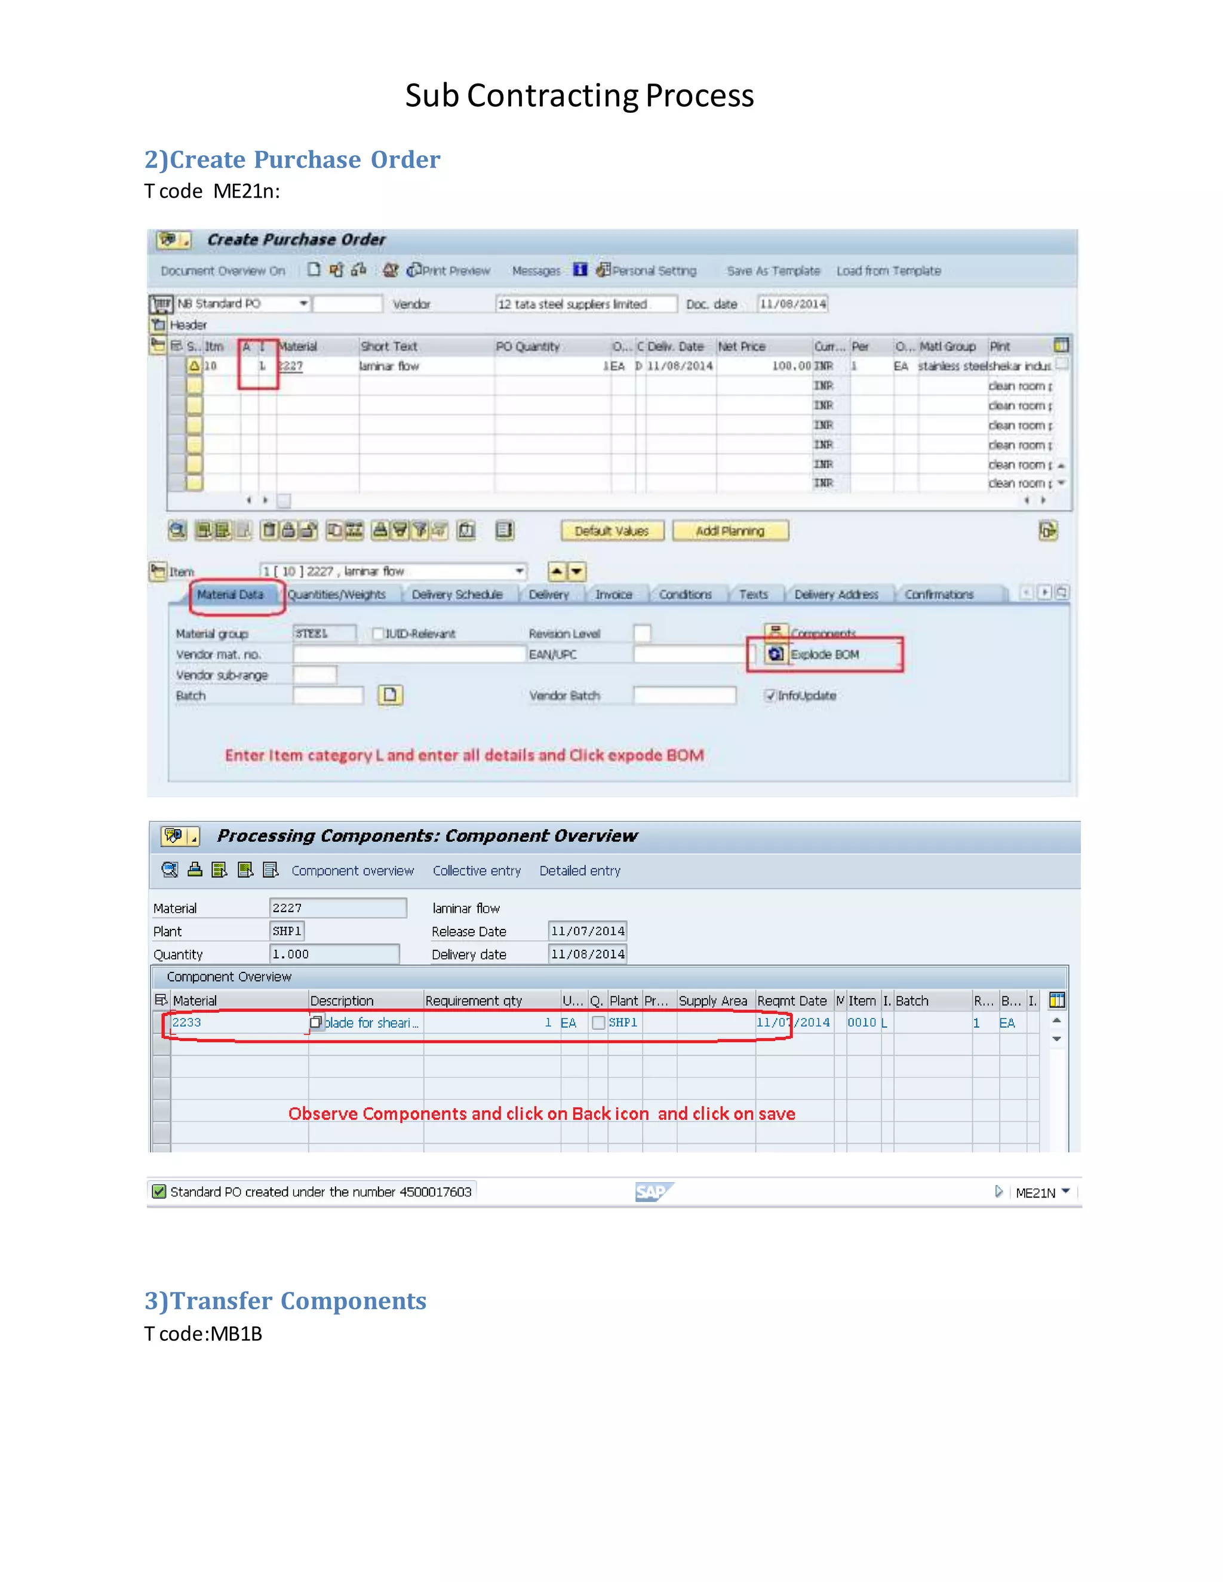Click the SAP system menu icon in Component Overview title
This screenshot has width=1223, height=1582.
(x=179, y=836)
